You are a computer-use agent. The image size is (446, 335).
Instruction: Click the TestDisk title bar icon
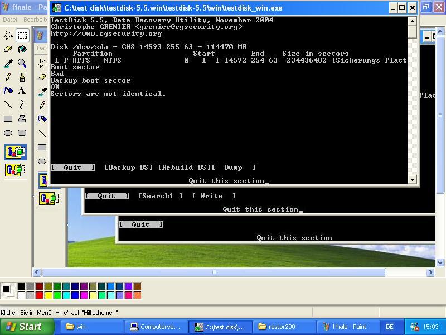point(57,8)
